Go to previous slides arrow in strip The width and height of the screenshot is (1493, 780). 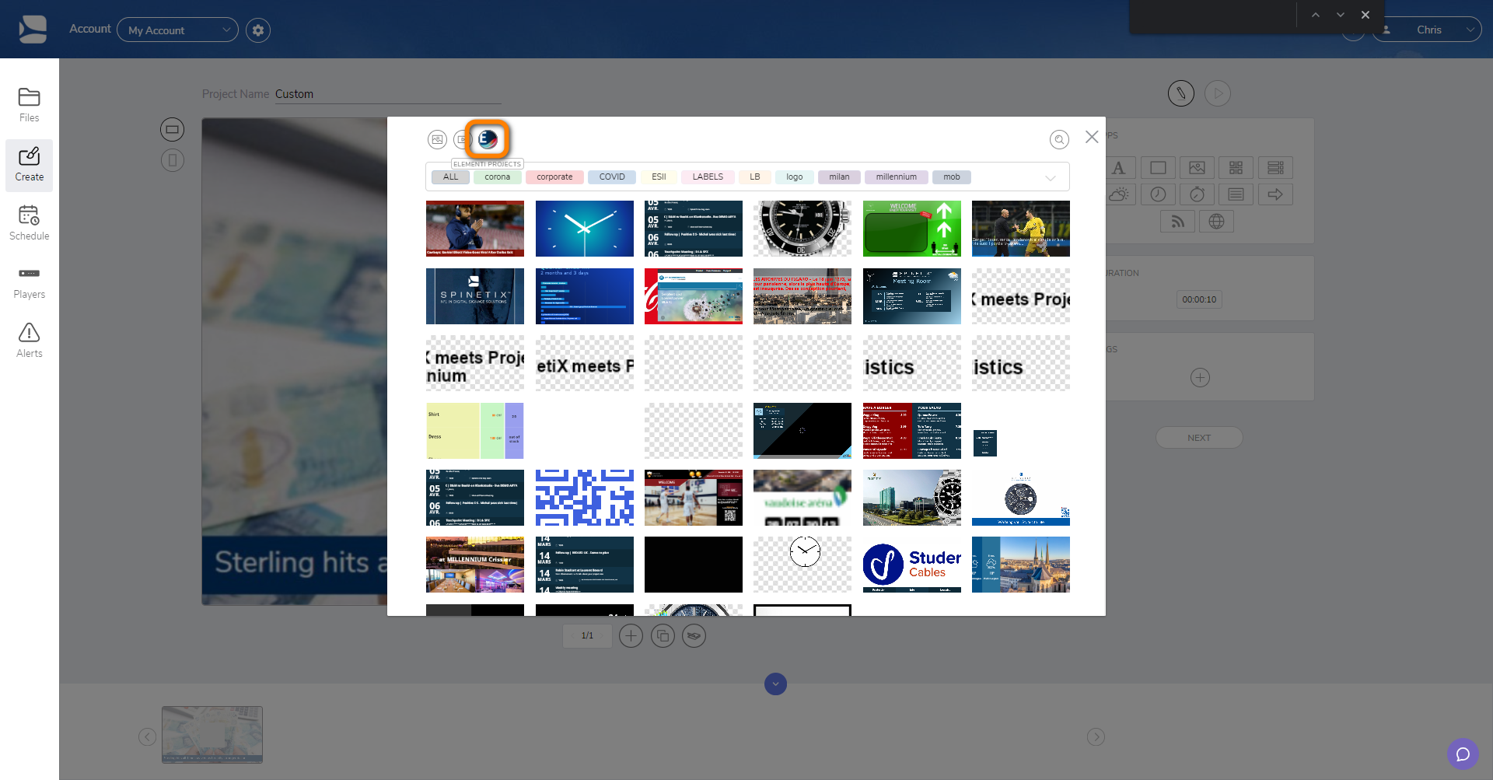point(148,737)
